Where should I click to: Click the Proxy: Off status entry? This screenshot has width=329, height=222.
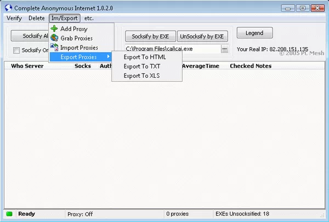click(80, 214)
